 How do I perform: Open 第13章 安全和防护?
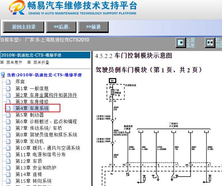click(36, 168)
